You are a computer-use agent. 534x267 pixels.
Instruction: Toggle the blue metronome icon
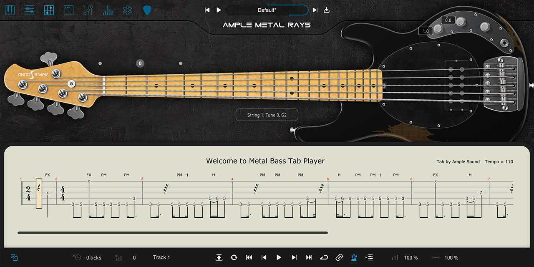[354, 257]
